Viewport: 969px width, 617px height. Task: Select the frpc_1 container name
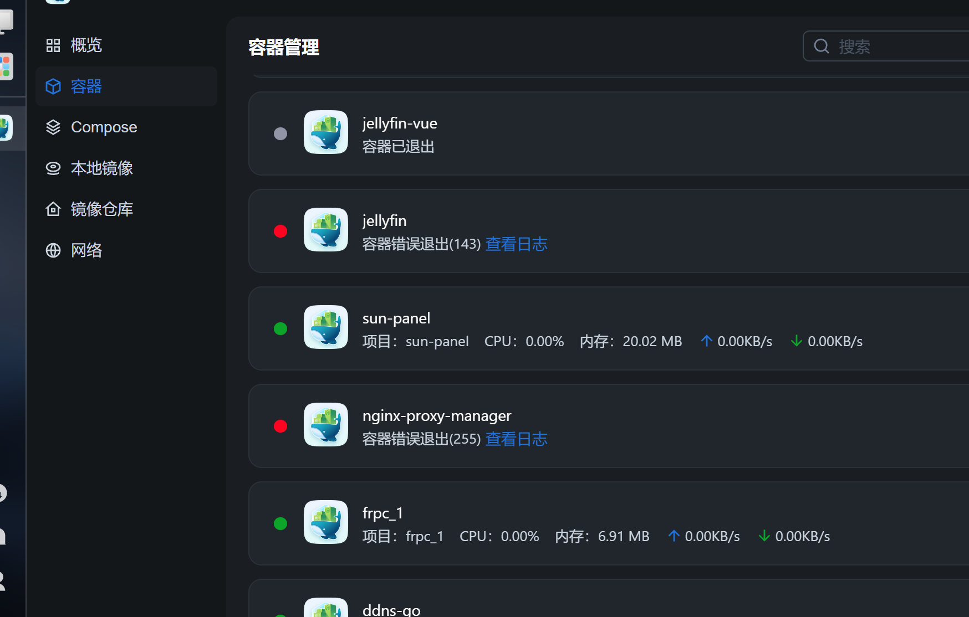(382, 513)
